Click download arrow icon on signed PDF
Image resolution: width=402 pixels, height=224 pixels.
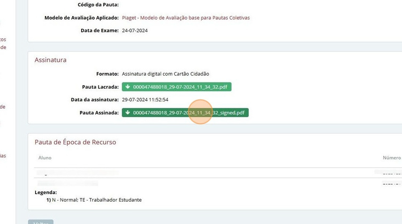coord(128,113)
